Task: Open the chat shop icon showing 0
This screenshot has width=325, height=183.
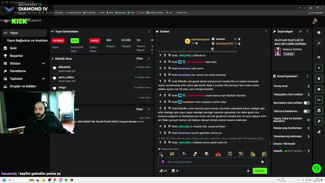Action: pos(175,171)
